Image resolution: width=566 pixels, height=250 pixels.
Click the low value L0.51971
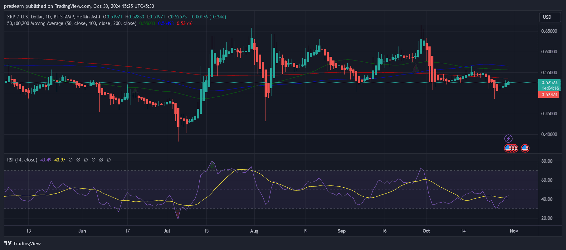[x=156, y=17]
